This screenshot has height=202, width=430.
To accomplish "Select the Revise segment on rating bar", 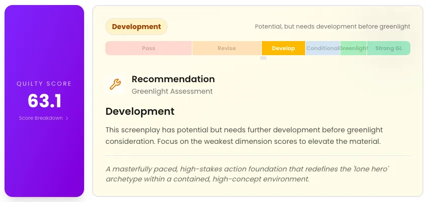I will click(x=227, y=49).
